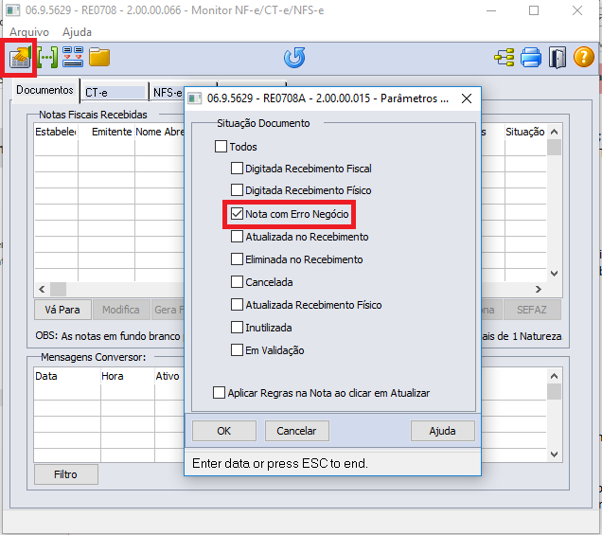This screenshot has width=602, height=535.
Task: Tick the Em Validação checkbox
Action: [237, 350]
